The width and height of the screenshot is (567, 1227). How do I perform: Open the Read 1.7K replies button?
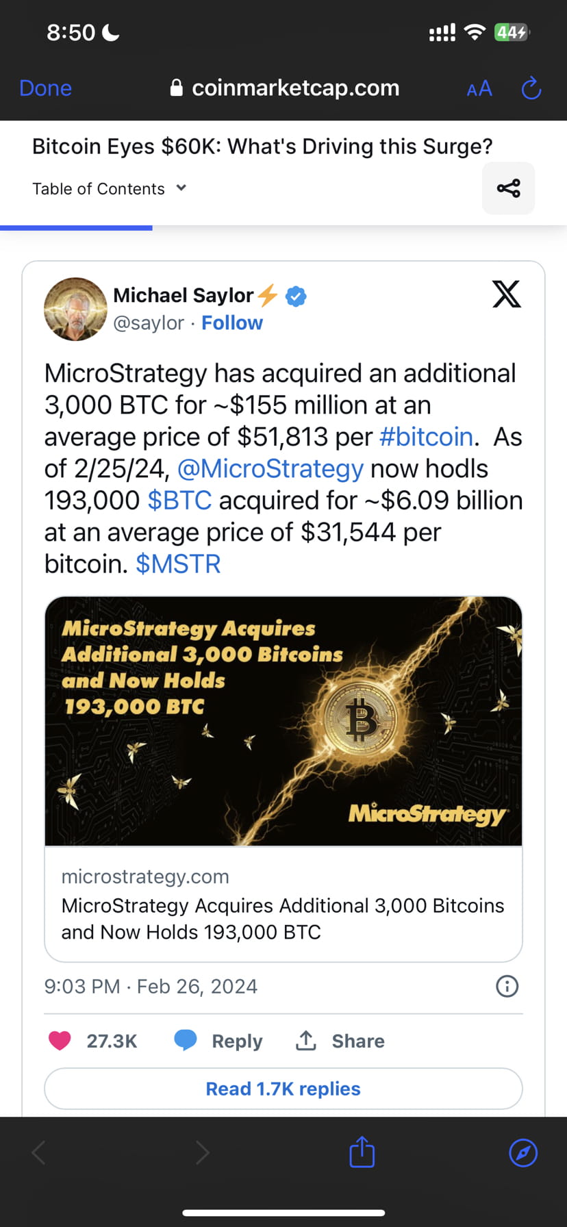tap(283, 1088)
